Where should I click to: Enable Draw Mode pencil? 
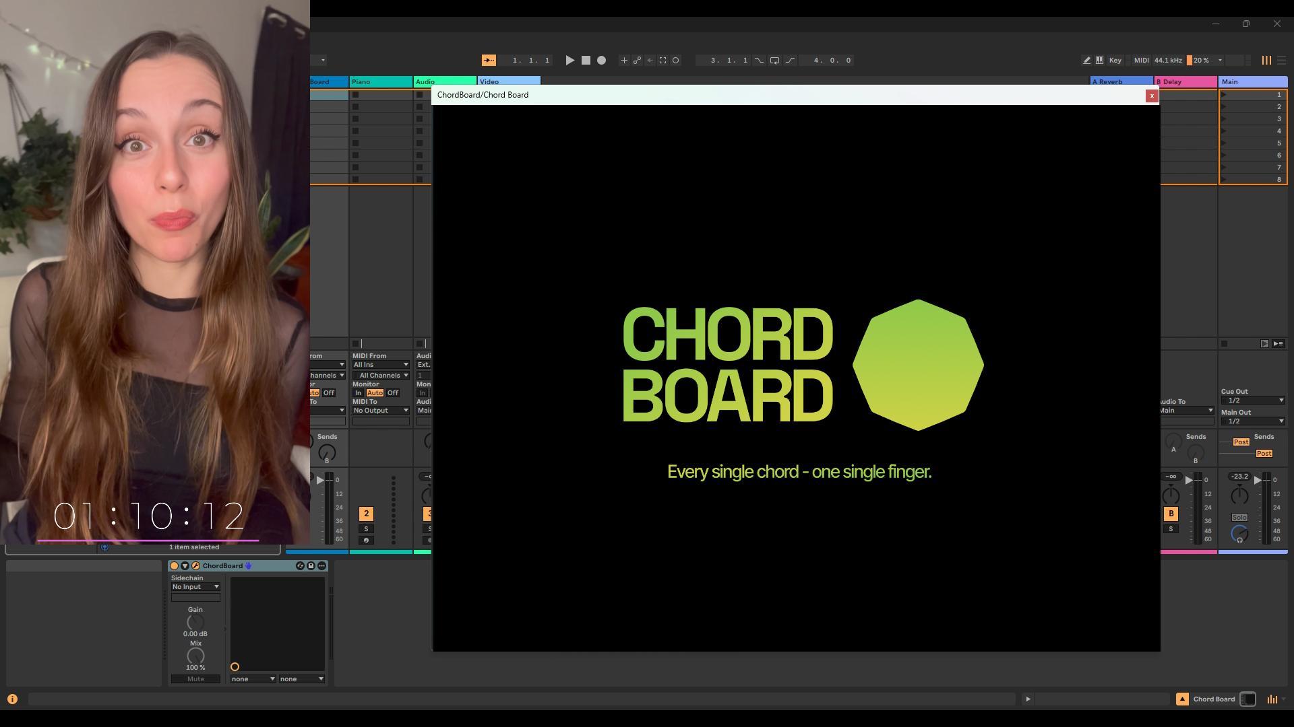[x=1086, y=61]
